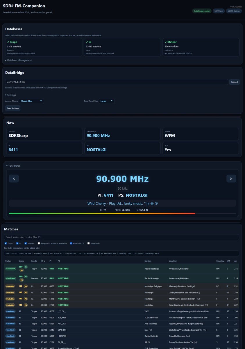The image size is (245, 349).
Task: Toggle the Meteor filter checkbox
Action: [26, 243]
